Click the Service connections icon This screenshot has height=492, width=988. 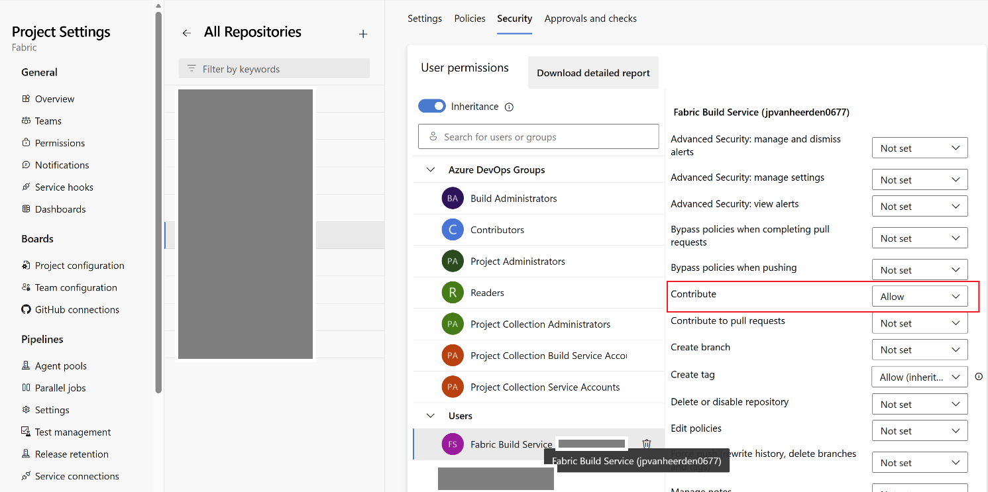point(26,476)
